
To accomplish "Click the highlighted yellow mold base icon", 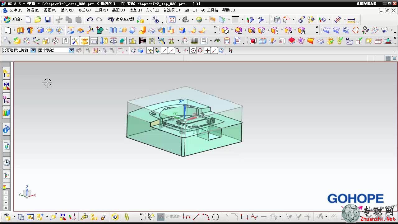I will pos(85,41).
